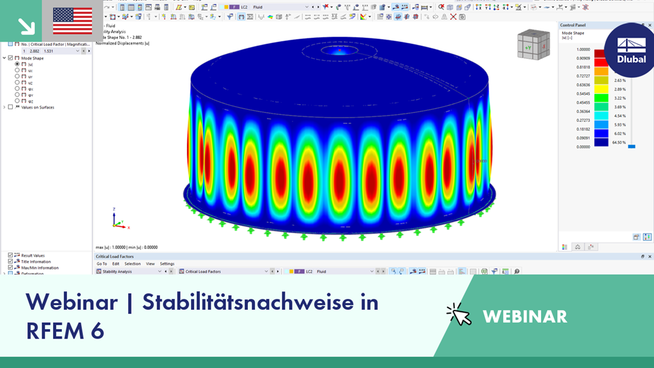Click the balance scale tab in Control Panel
Viewport: 654px width, 368px height.
click(577, 247)
